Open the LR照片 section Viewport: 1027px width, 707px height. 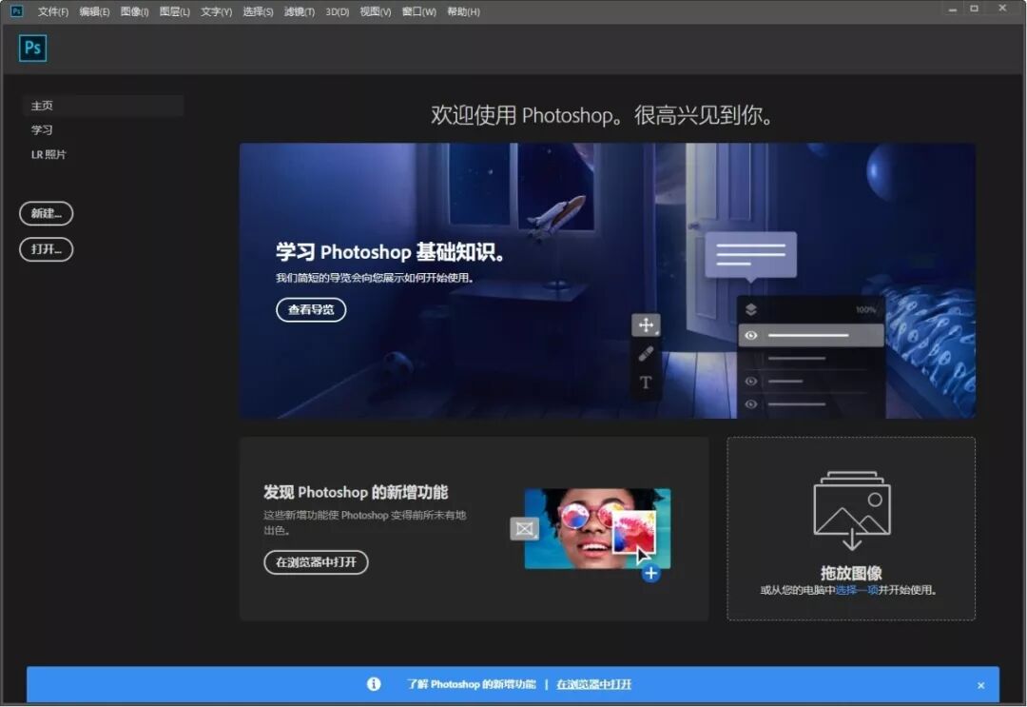pyautogui.click(x=48, y=153)
